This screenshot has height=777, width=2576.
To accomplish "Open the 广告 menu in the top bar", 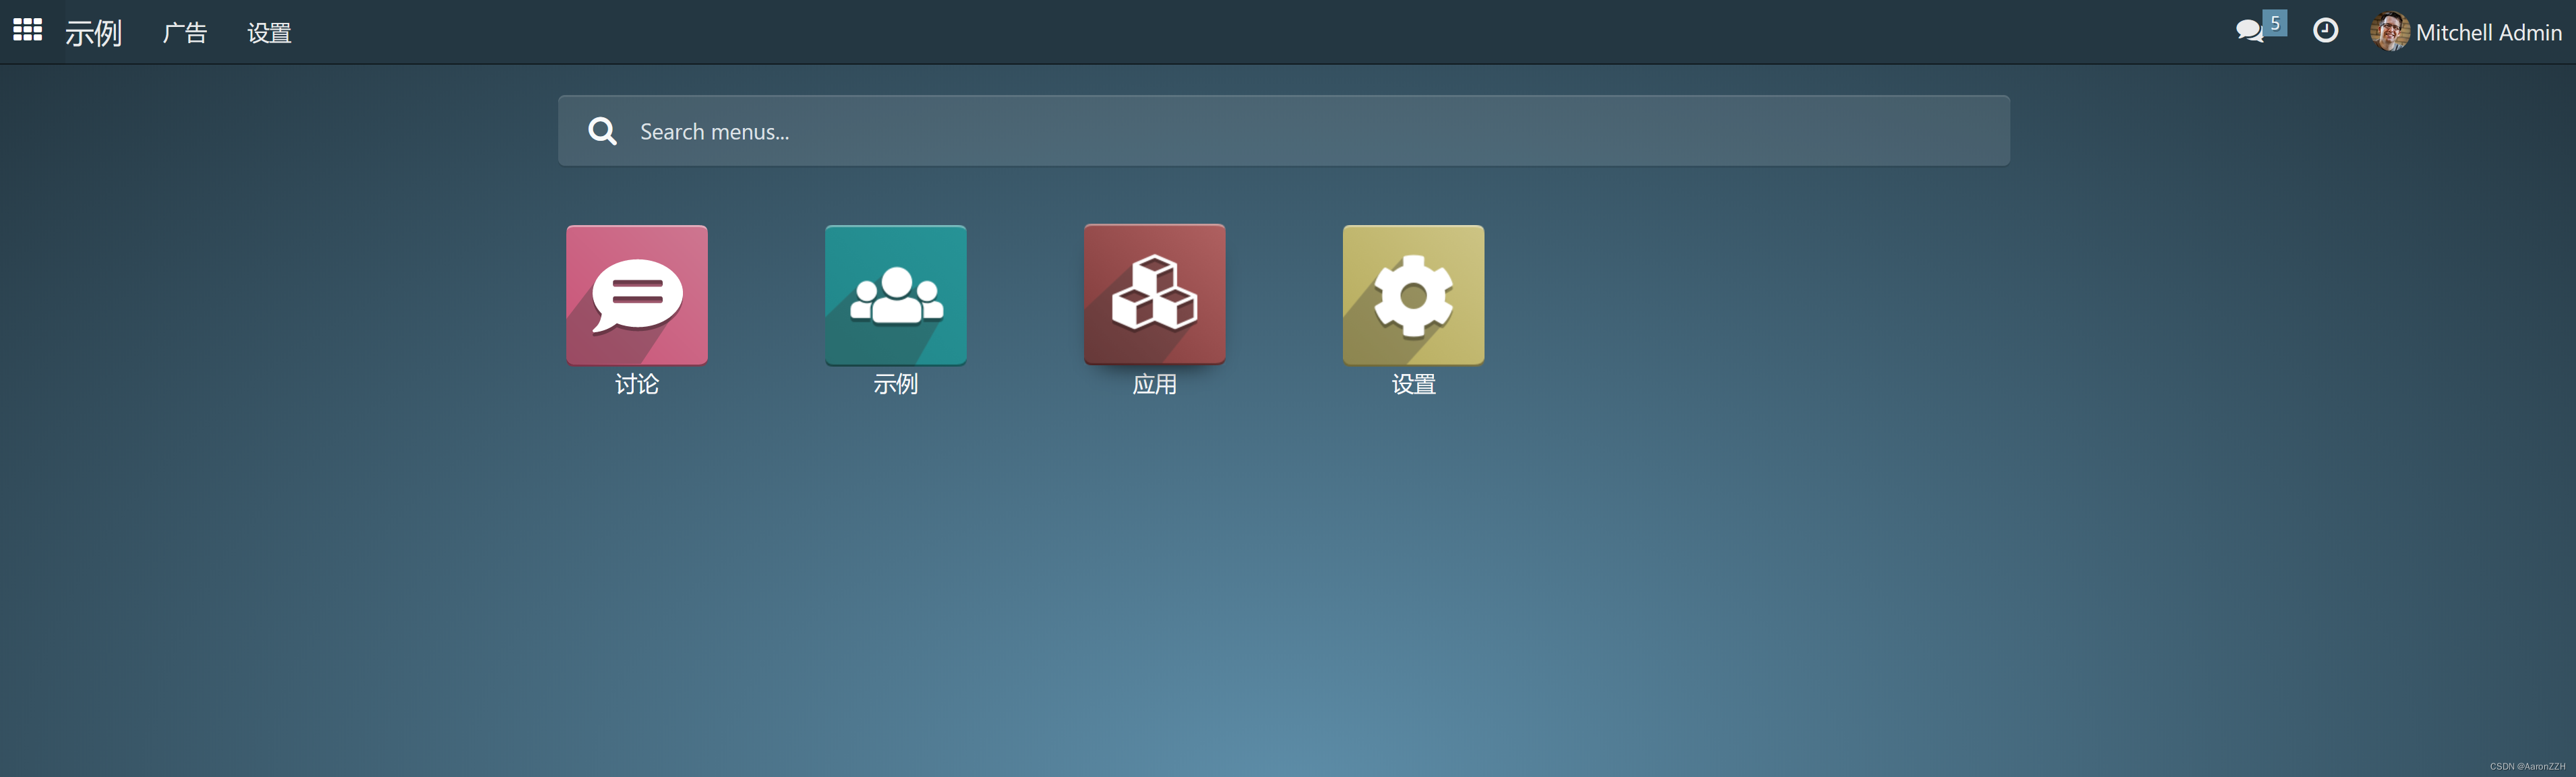I will [x=185, y=32].
